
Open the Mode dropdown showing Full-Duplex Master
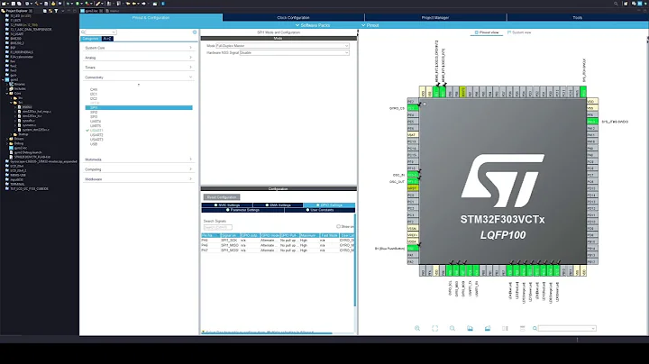tap(282, 45)
